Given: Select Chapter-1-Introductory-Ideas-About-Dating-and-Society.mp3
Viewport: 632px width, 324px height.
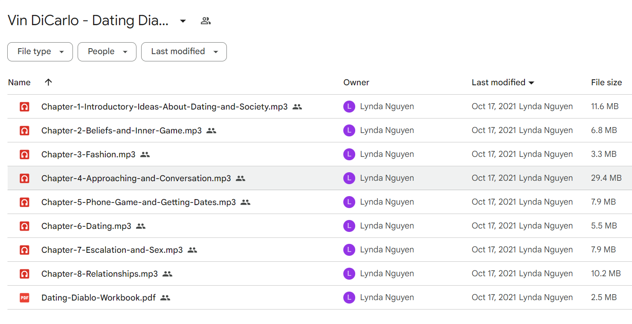Looking at the screenshot, I should (165, 107).
